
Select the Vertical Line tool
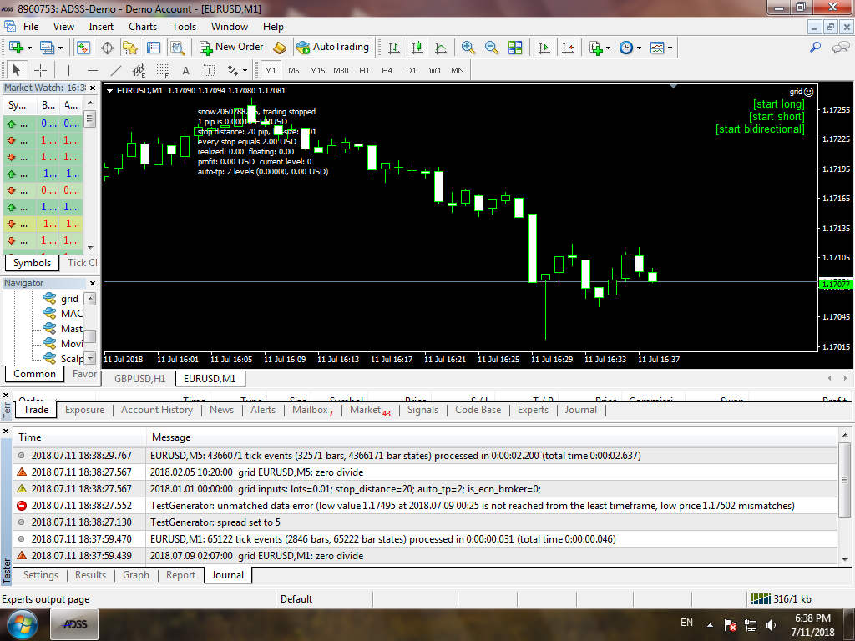[68, 70]
